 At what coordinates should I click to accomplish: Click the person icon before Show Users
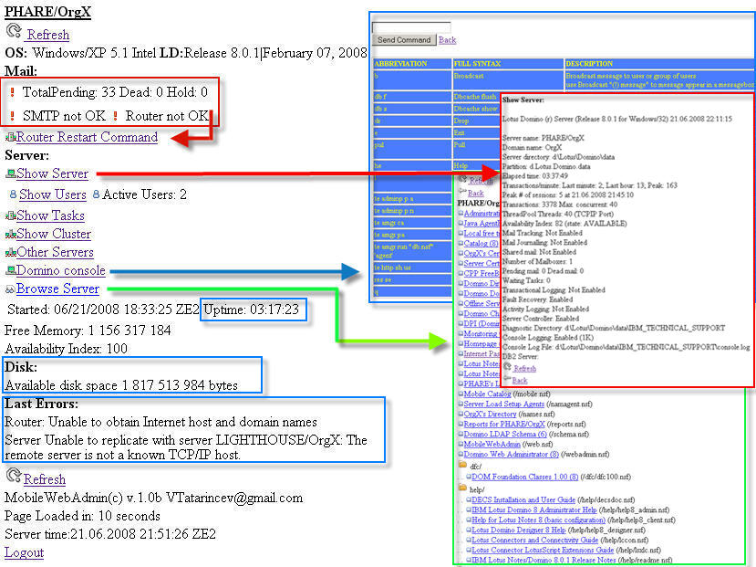(13, 194)
